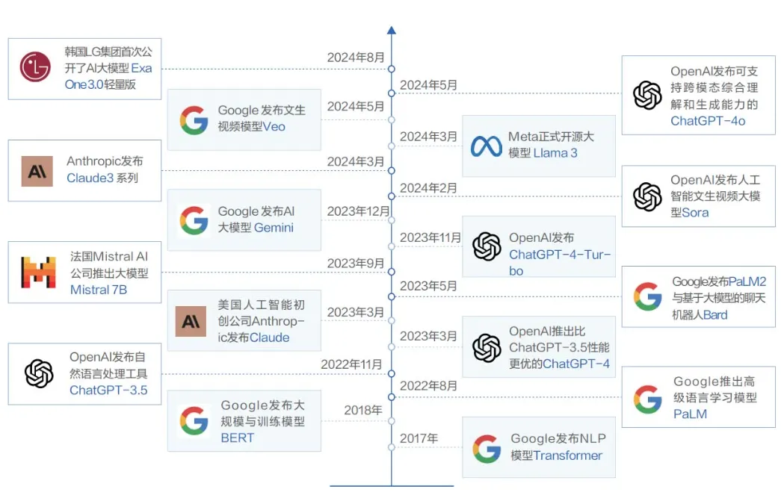
Task: Click the Mistral 7B highlighted text
Action: (99, 290)
